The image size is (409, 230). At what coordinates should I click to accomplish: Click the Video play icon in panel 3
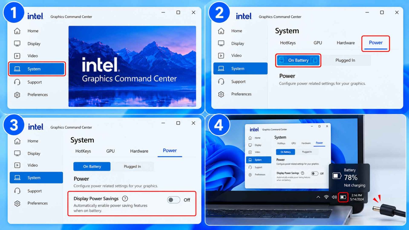17,165
